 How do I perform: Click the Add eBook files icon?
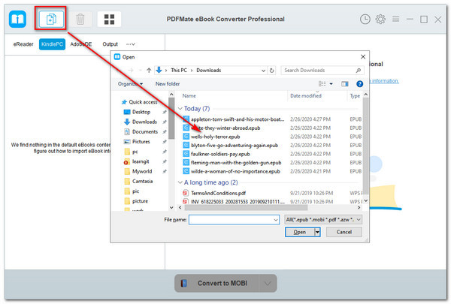point(51,19)
